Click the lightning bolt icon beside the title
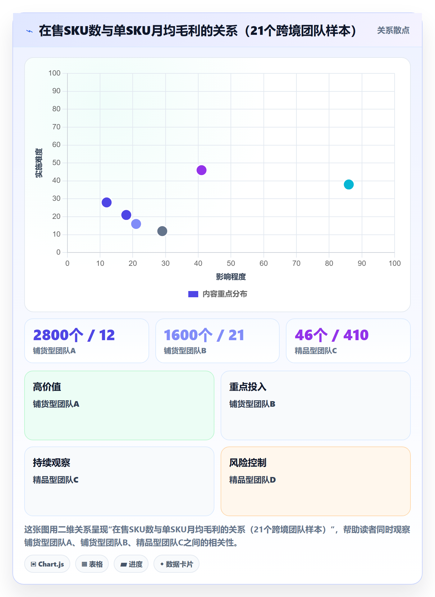Image resolution: width=435 pixels, height=597 pixels. point(30,31)
